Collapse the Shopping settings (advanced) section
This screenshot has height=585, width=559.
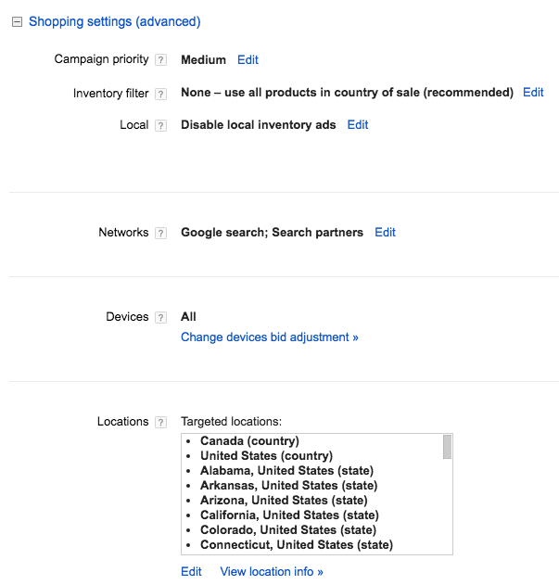pyautogui.click(x=18, y=22)
